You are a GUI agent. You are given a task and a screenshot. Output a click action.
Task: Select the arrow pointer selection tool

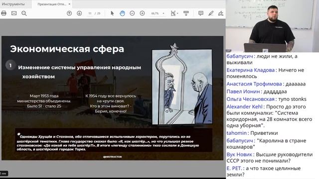(112, 13)
